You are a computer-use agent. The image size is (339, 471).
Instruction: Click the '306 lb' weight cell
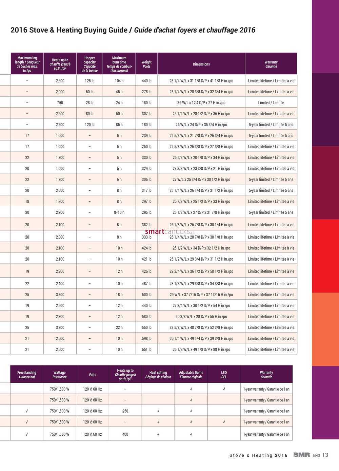click(x=146, y=180)
